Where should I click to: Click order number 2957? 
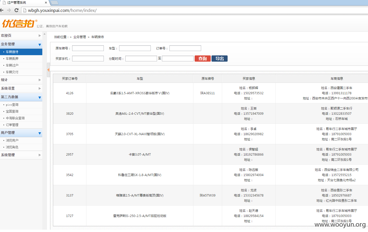(x=70, y=155)
